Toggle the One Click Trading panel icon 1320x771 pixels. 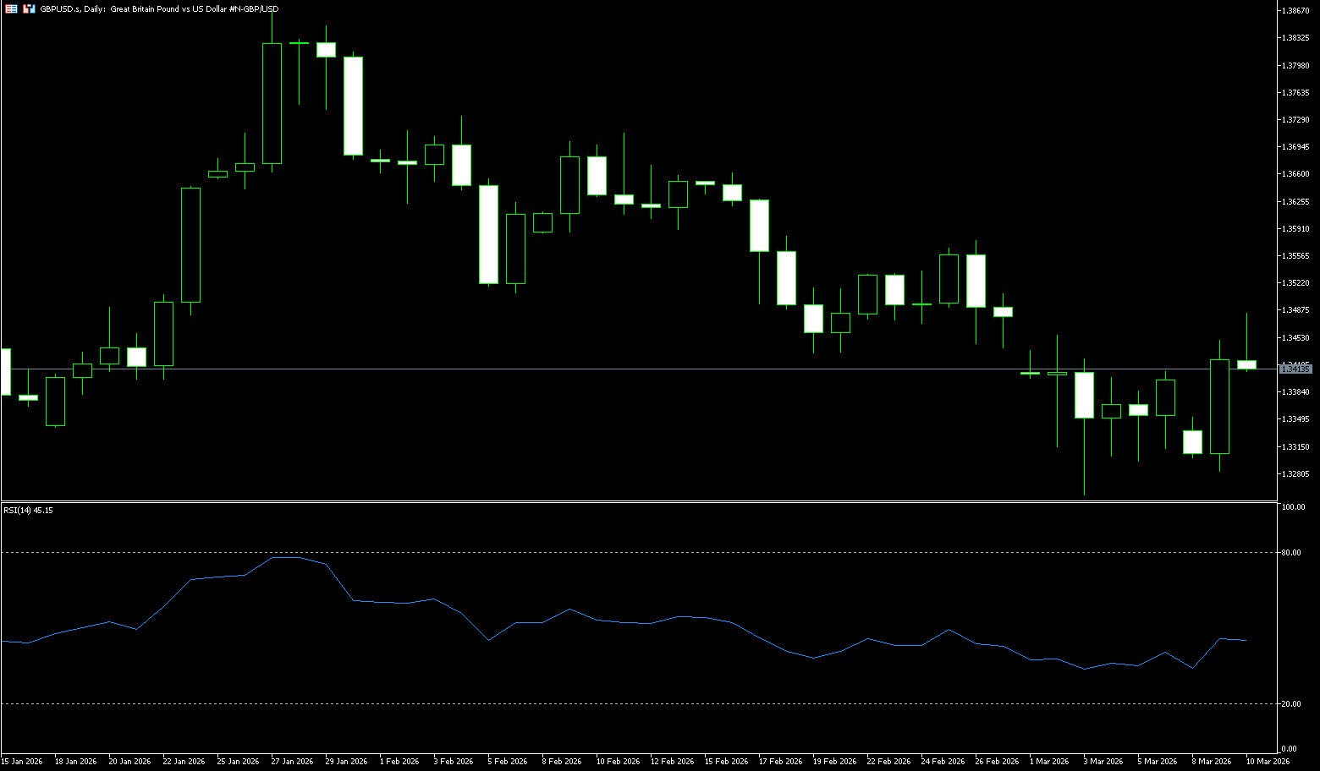(10, 8)
